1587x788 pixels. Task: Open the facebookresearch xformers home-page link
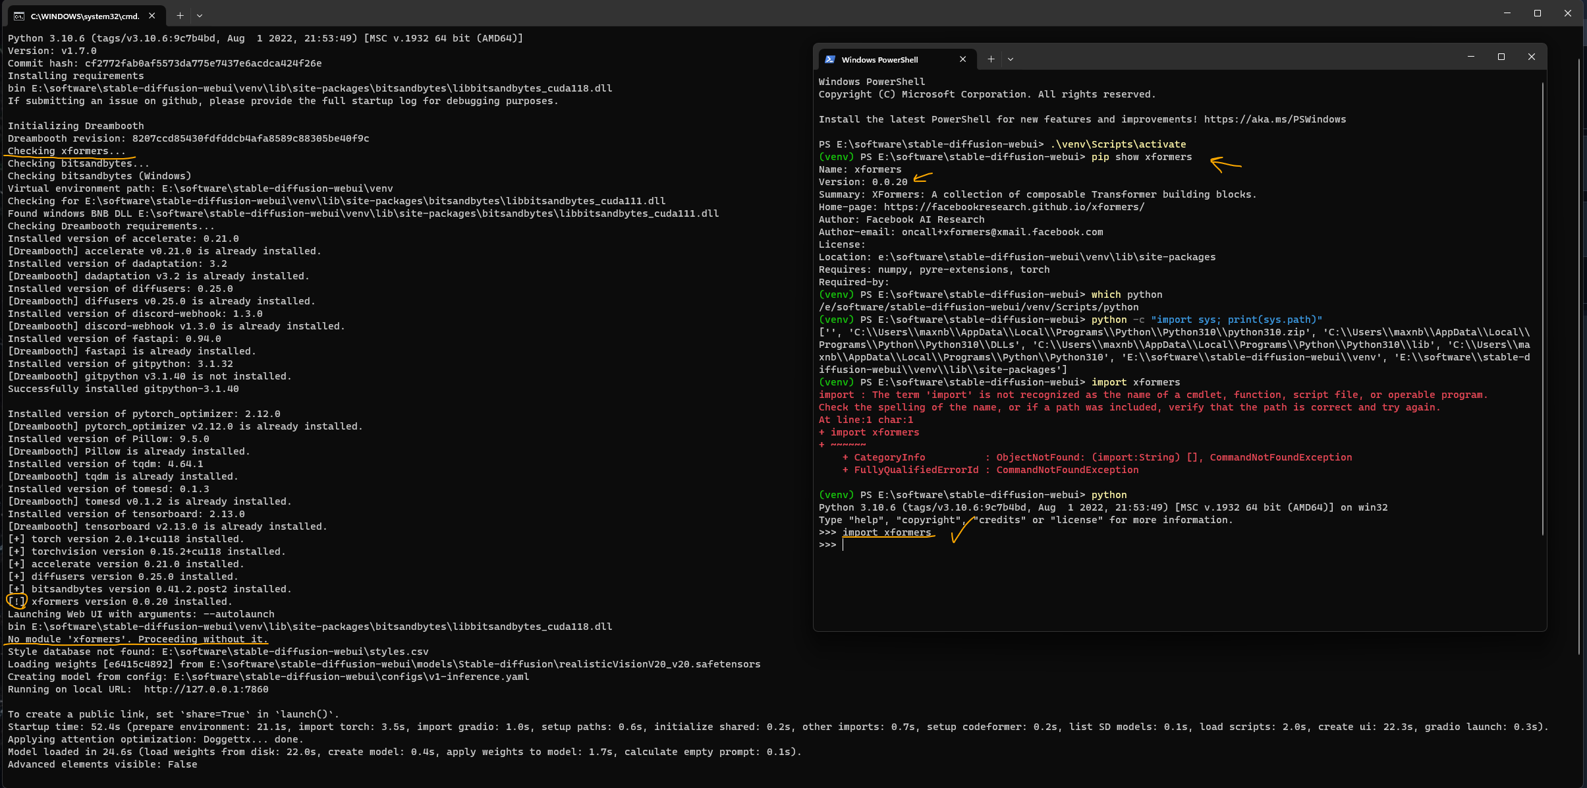click(x=1014, y=207)
